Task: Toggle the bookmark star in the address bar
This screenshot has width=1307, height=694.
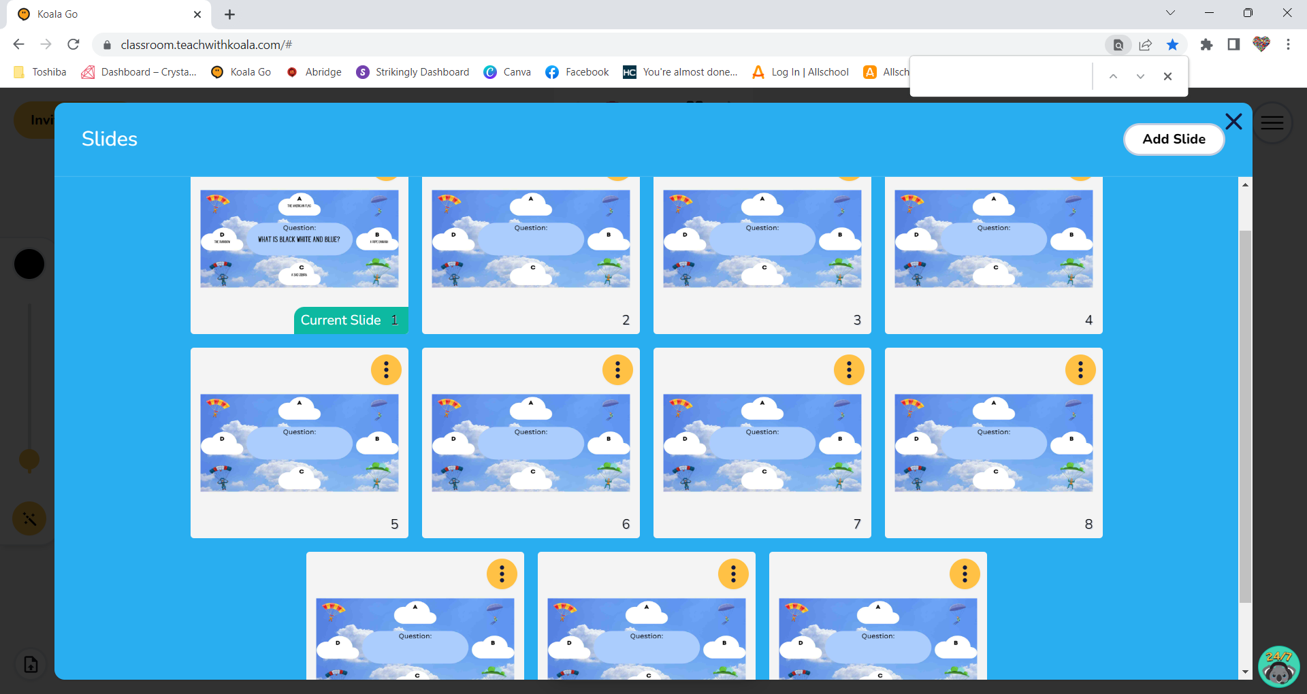Action: [x=1172, y=44]
